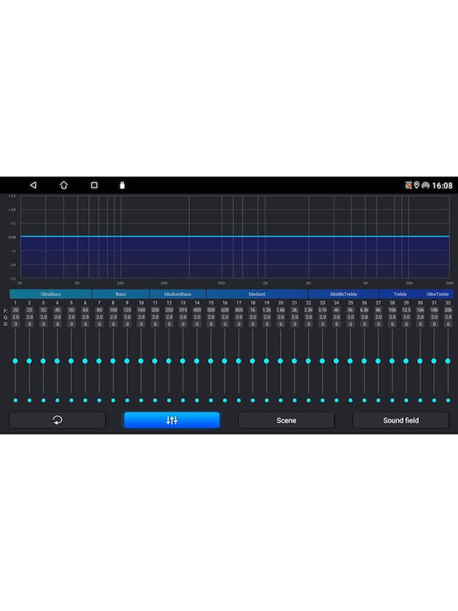Image resolution: width=458 pixels, height=611 pixels.
Task: Click the frequency field 250 of band 12
Action: (x=169, y=311)
